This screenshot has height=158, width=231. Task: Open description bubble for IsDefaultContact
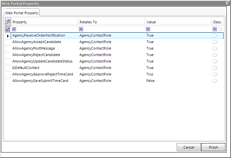click(x=215, y=68)
